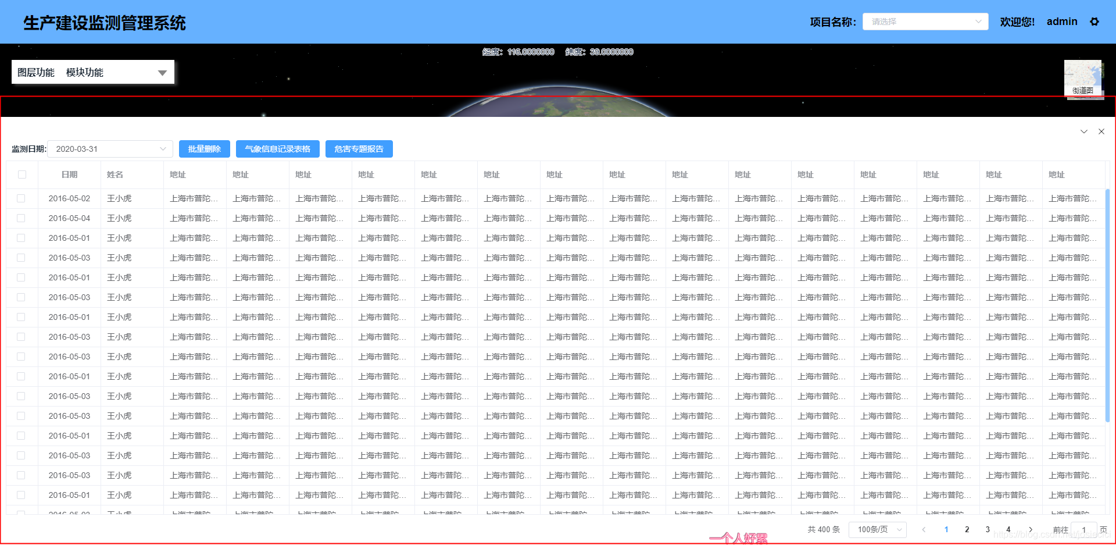Toggle the select-all header checkbox
The height and width of the screenshot is (545, 1116).
point(22,174)
